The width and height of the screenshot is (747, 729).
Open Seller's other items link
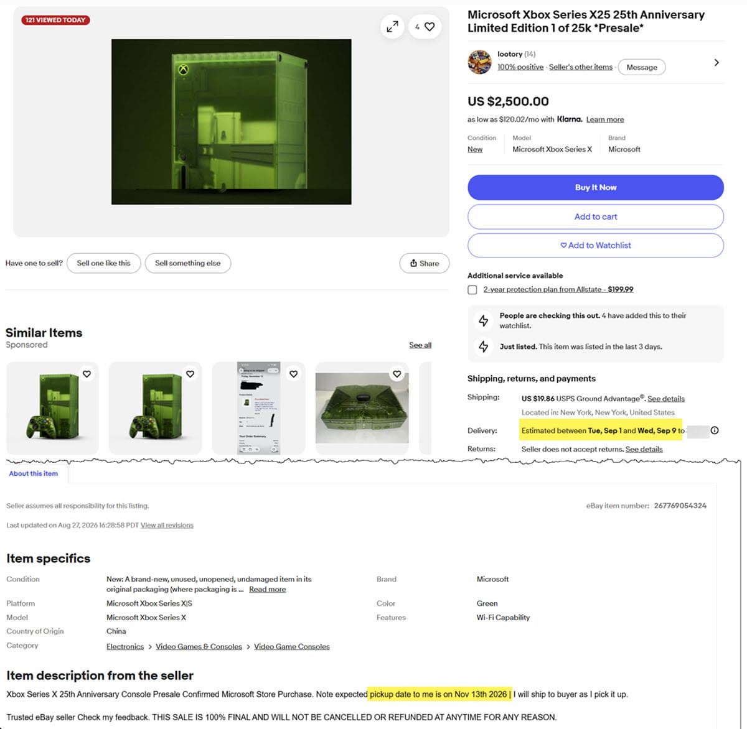[x=581, y=67]
